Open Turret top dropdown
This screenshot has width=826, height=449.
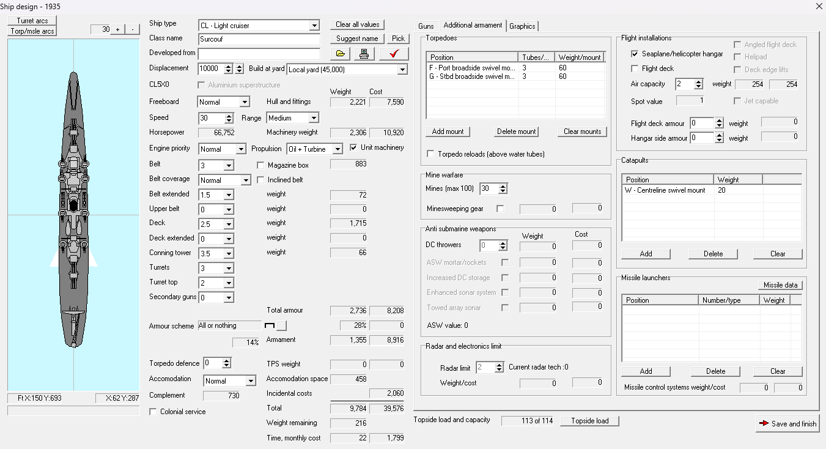(x=229, y=283)
